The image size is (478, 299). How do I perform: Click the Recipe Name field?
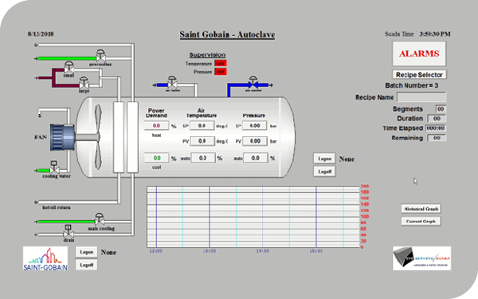(421, 97)
